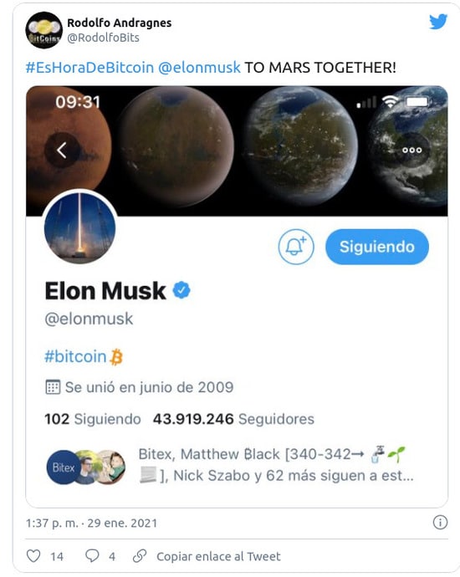The height and width of the screenshot is (577, 460).
Task: Click the #bitcoin hashtag in bio
Action: tap(75, 356)
